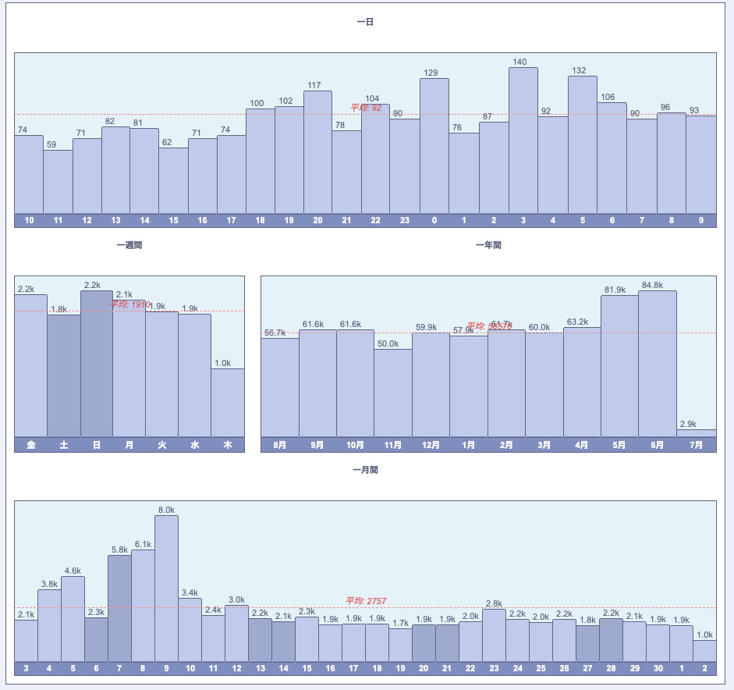Select the 129 bar at hour 0 in 一日 chart
This screenshot has height=690, width=734.
434,146
